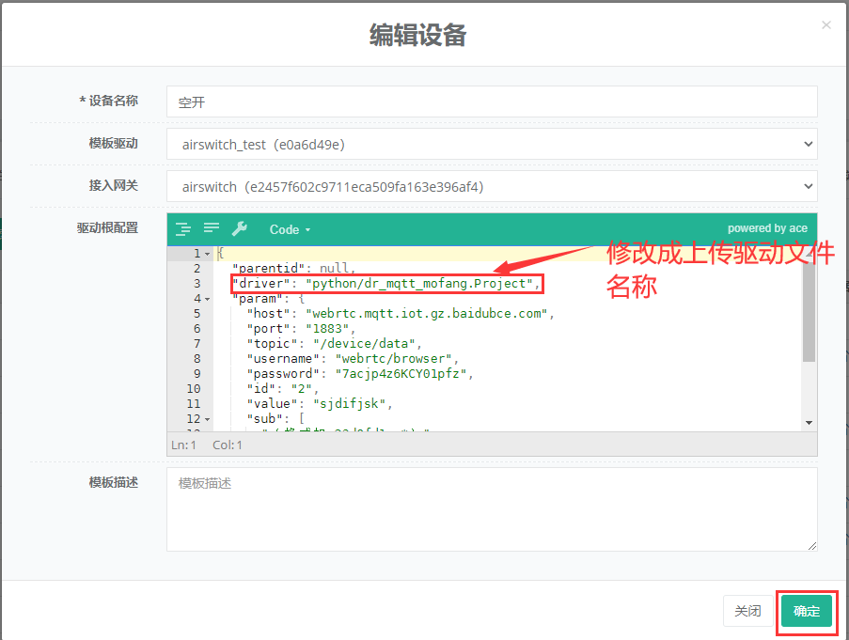Click the 关闭 close button
This screenshot has width=849, height=640.
point(747,610)
